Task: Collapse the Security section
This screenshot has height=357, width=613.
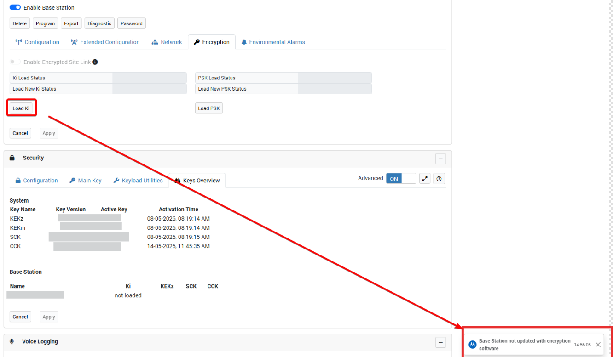Action: pos(441,159)
